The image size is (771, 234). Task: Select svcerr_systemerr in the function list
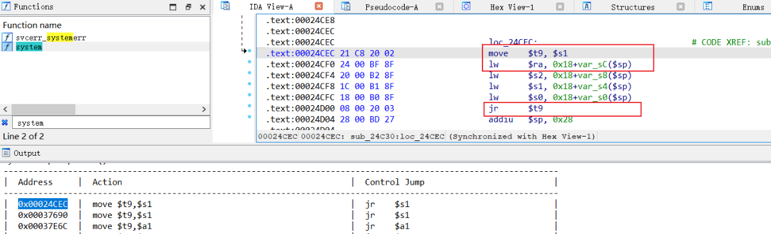click(51, 38)
